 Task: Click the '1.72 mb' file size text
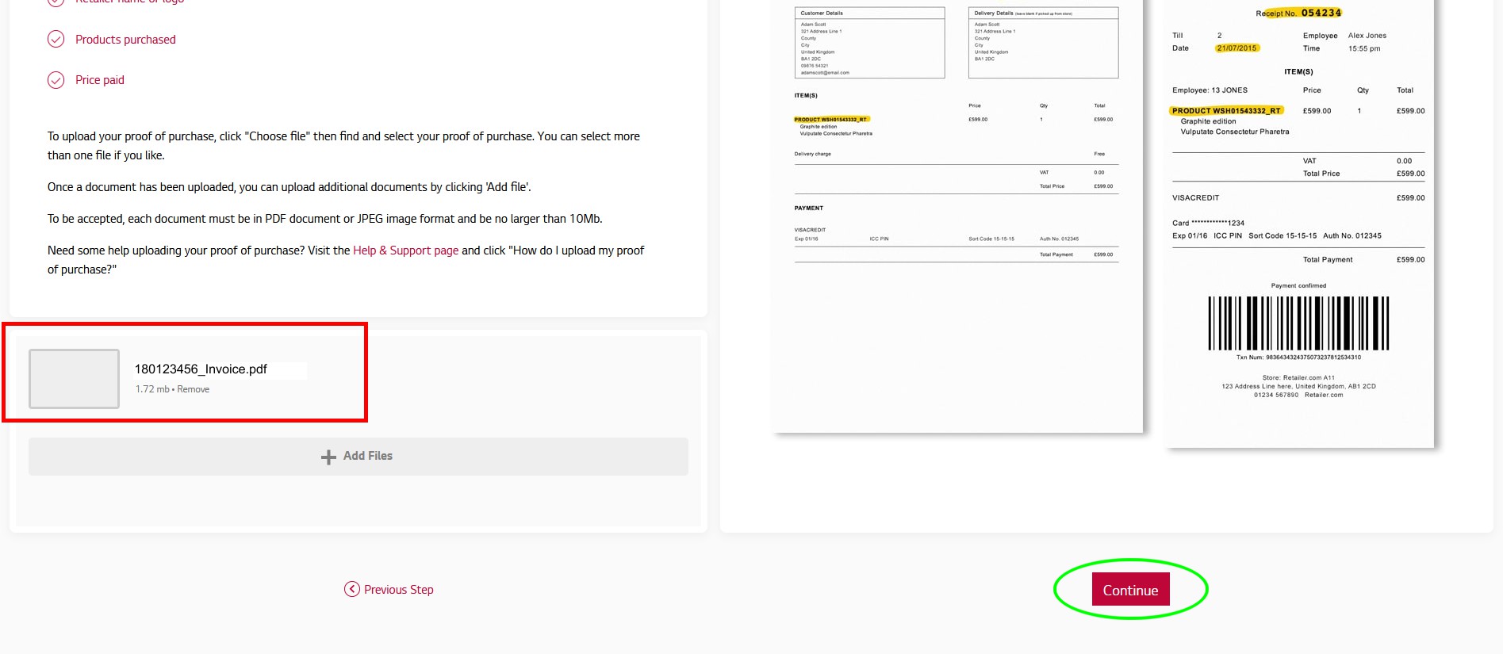pyautogui.click(x=152, y=389)
